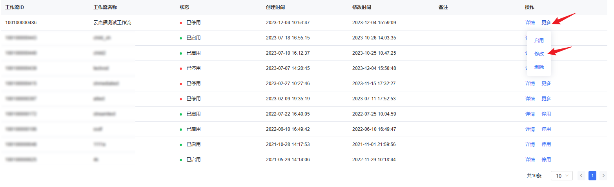The height and width of the screenshot is (187, 614).
Task: Choose 修改 in the more-actions menu
Action: (x=539, y=54)
